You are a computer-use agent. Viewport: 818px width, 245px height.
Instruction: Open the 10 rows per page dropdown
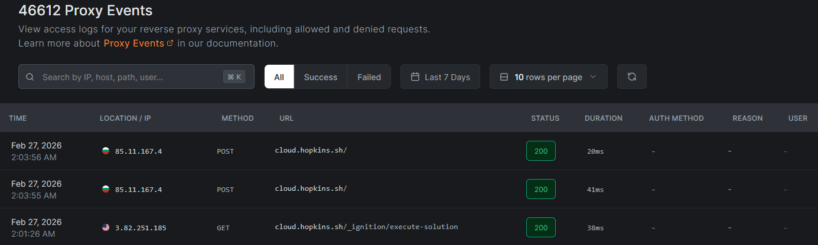(x=548, y=77)
